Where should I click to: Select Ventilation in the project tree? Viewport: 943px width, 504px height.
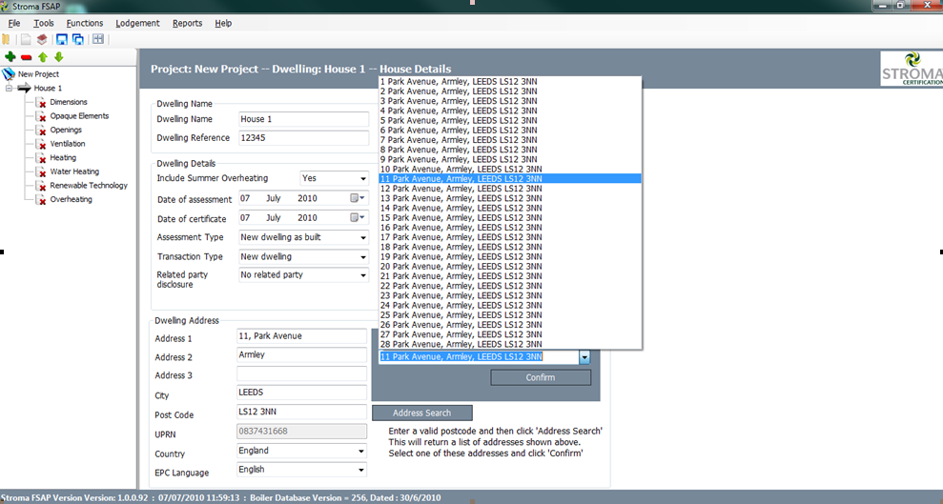pyautogui.click(x=68, y=144)
